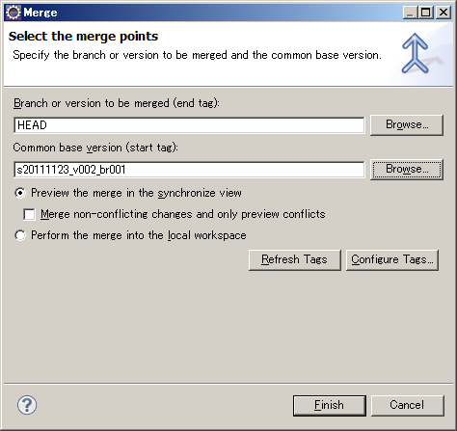Enable Merge non-conflicting changes checkbox

click(29, 214)
